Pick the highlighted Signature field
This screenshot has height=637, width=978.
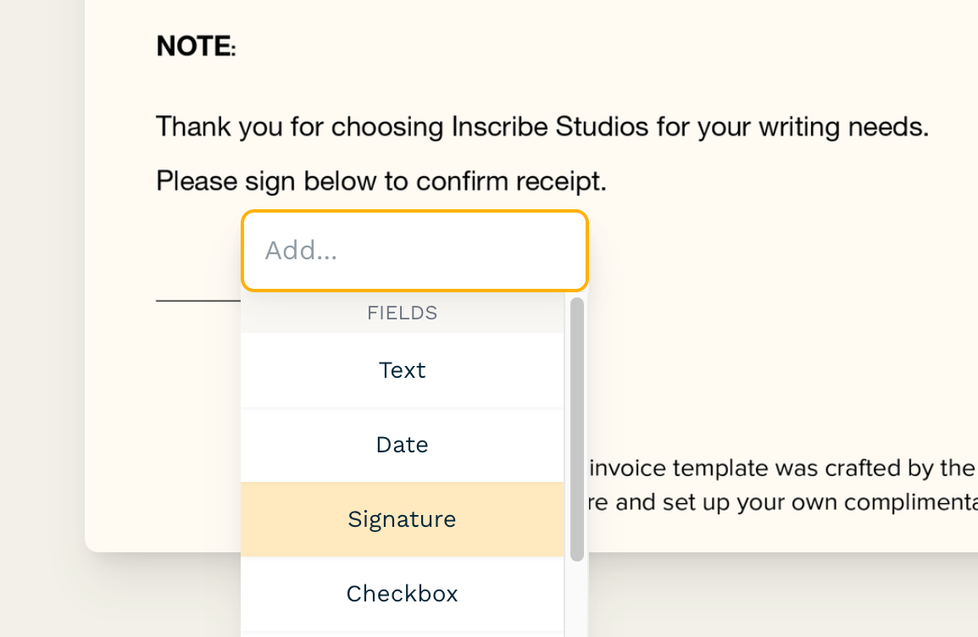tap(402, 519)
